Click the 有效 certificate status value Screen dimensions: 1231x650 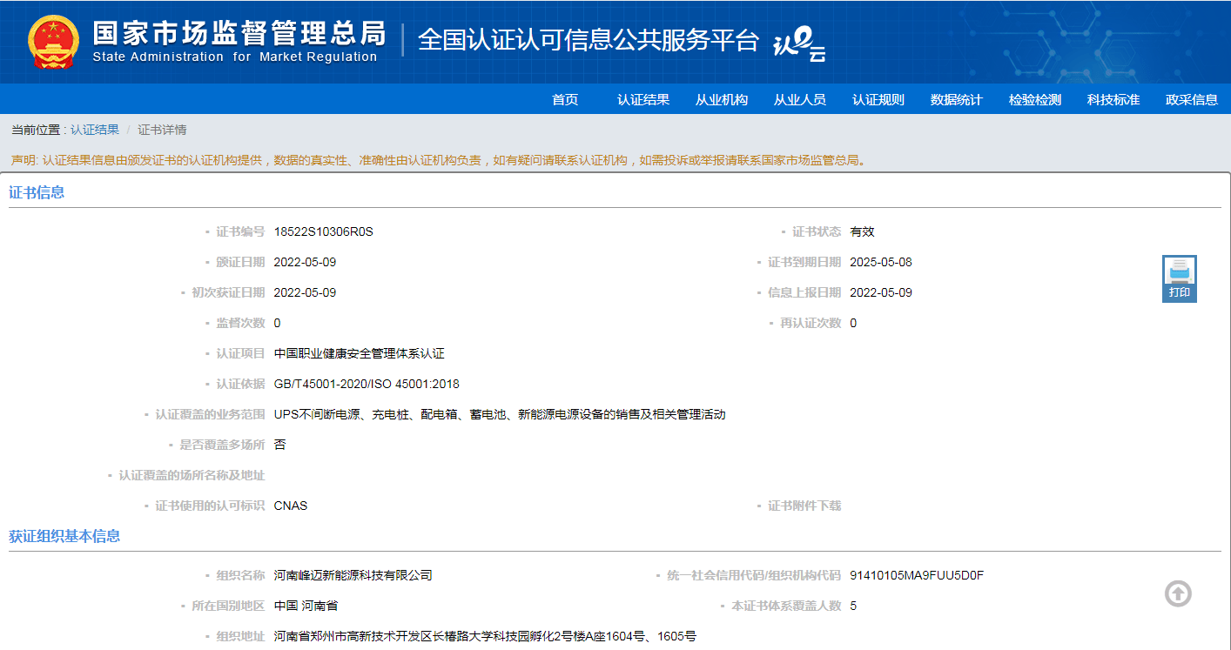tap(862, 231)
